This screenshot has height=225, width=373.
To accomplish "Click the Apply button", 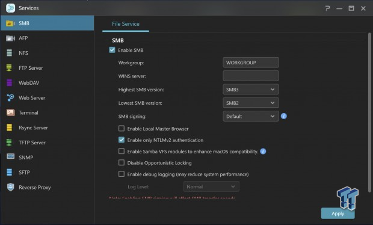I will click(338, 214).
